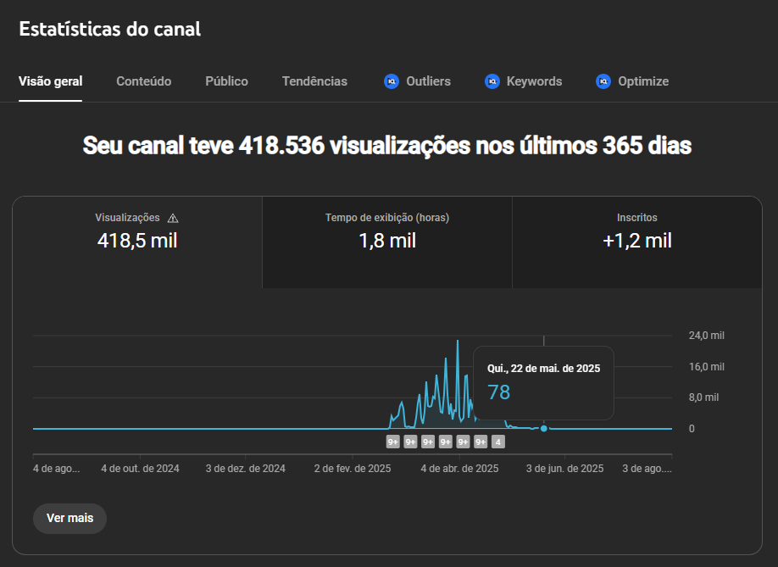Click the 4 de abr. de 2025 date label
This screenshot has width=778, height=567.
(459, 469)
